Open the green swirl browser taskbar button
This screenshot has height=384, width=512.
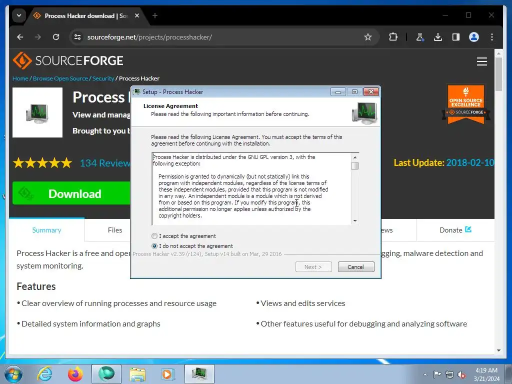coord(106,374)
